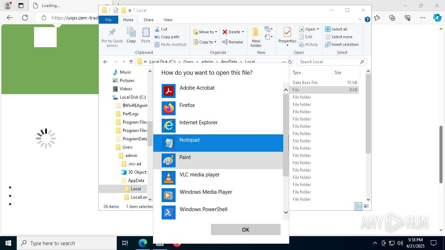
Task: Open the Copy to dropdown
Action: 205,42
